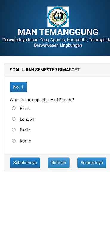Reload the question using Refresh button

point(59,163)
